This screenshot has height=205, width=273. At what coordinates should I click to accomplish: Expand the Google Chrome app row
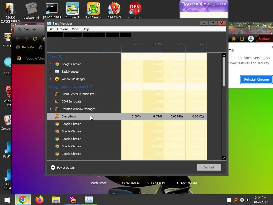click(50, 64)
